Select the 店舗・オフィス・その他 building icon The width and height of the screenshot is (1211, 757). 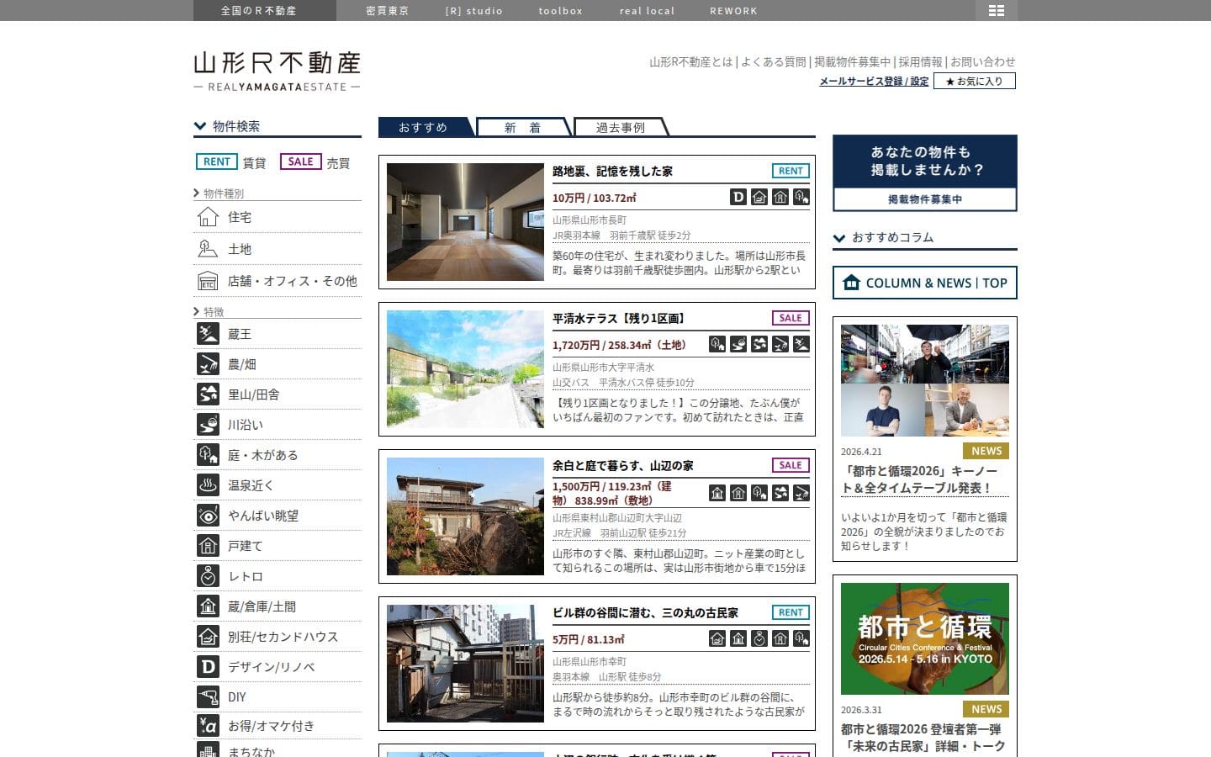(208, 281)
